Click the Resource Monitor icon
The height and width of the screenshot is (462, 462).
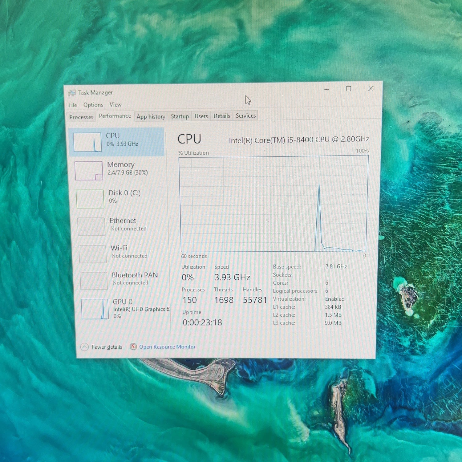pos(133,346)
